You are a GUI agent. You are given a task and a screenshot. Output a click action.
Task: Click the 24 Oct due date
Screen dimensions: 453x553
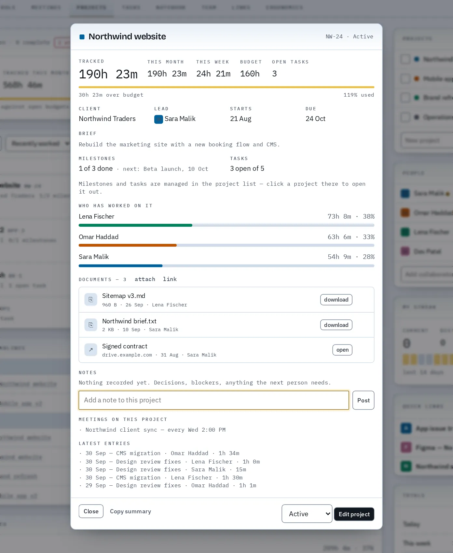point(315,119)
